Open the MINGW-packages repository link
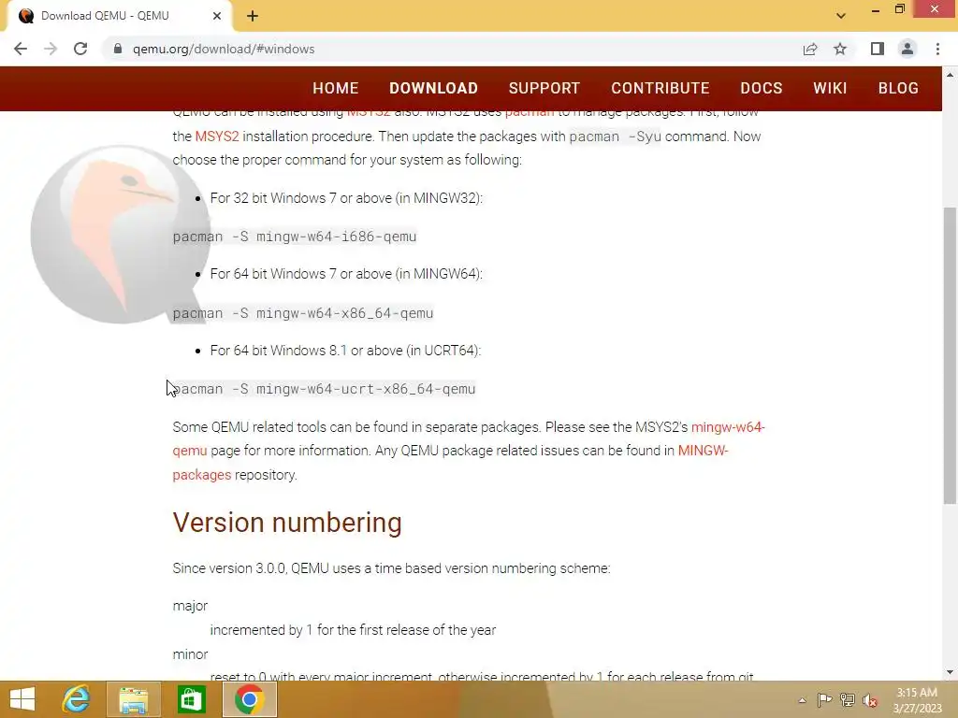Image resolution: width=958 pixels, height=718 pixels. (x=704, y=451)
